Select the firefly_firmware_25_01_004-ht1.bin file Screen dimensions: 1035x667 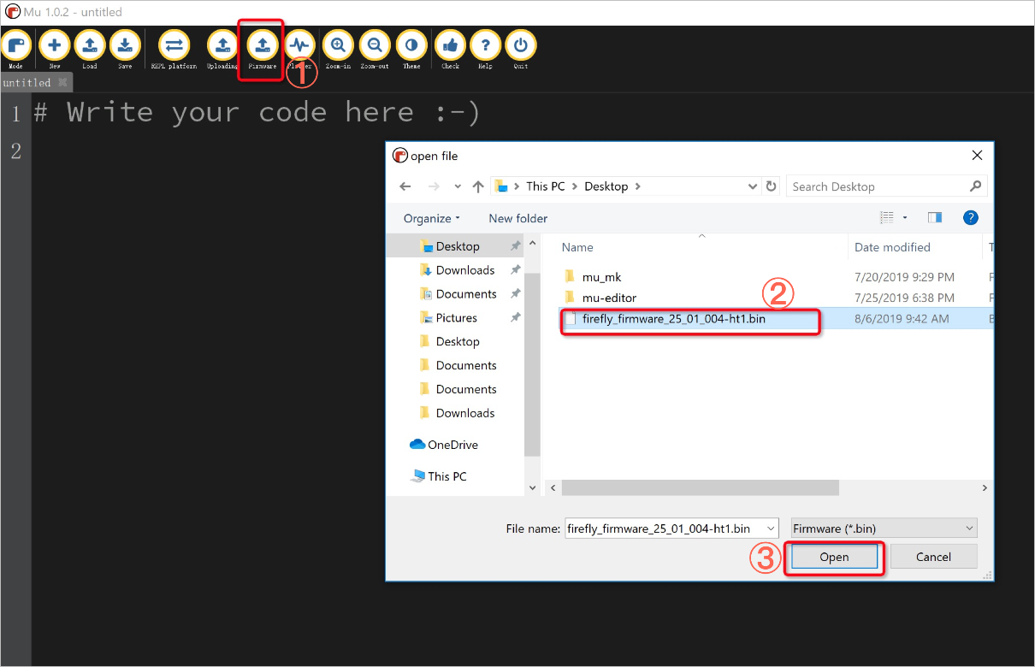(x=673, y=319)
